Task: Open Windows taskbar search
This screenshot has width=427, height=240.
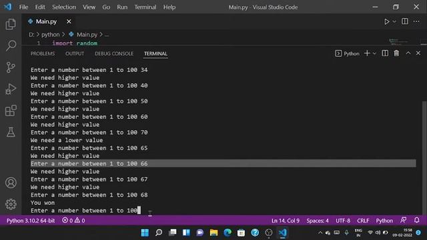Action: (159, 233)
